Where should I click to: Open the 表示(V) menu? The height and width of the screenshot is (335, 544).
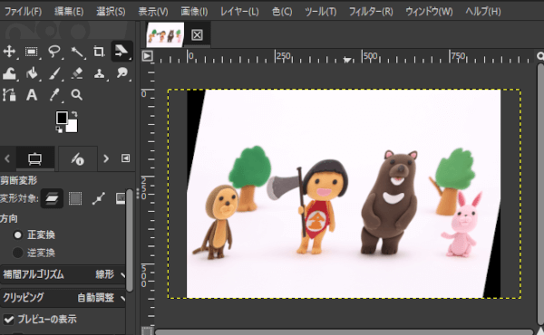tap(153, 12)
